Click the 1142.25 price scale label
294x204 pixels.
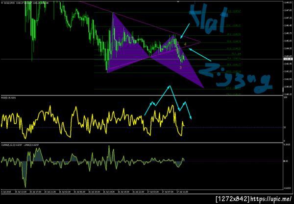288,71
